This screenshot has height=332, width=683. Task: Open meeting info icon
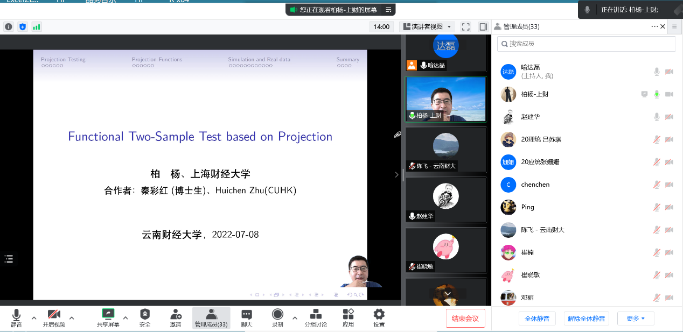pos(9,26)
